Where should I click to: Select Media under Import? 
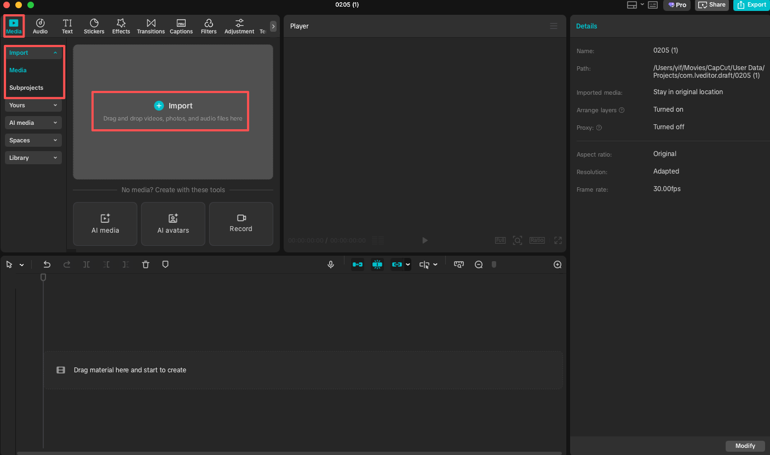[x=18, y=70]
